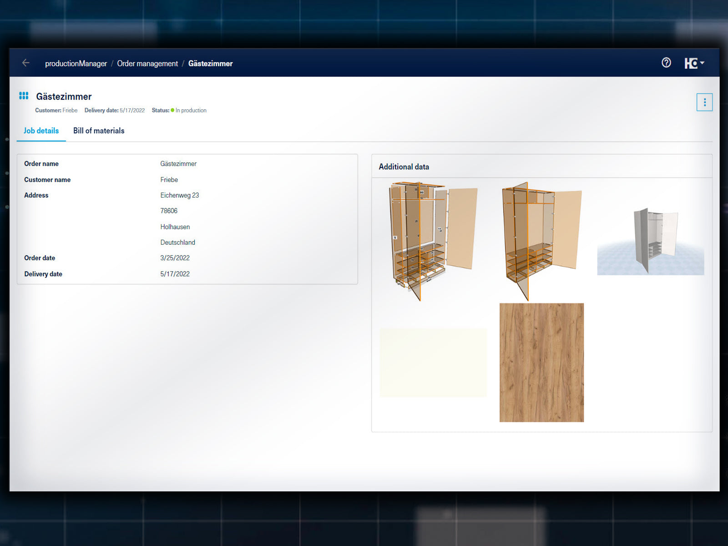The image size is (728, 546).
Task: Click the order date value 3/25/2022
Action: (x=175, y=258)
